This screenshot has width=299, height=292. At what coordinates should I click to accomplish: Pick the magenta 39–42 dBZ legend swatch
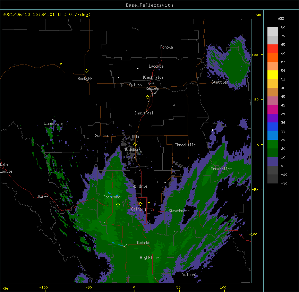pos(273,109)
